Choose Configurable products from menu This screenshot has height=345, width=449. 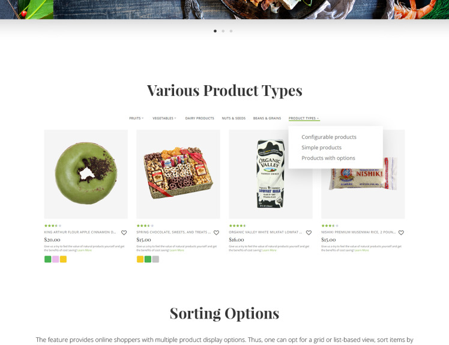tap(329, 137)
